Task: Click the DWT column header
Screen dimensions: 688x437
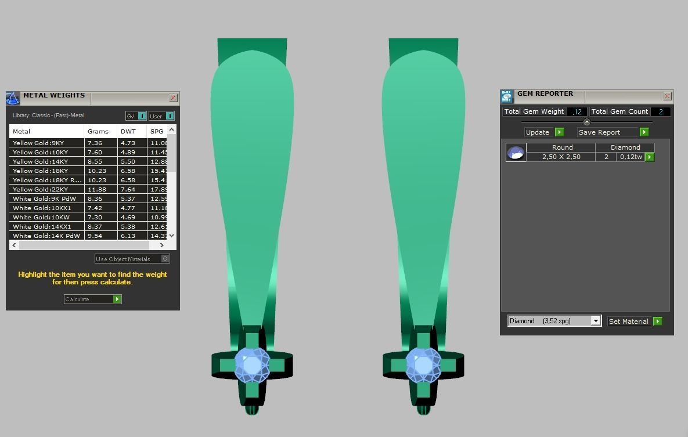Action: pos(132,131)
